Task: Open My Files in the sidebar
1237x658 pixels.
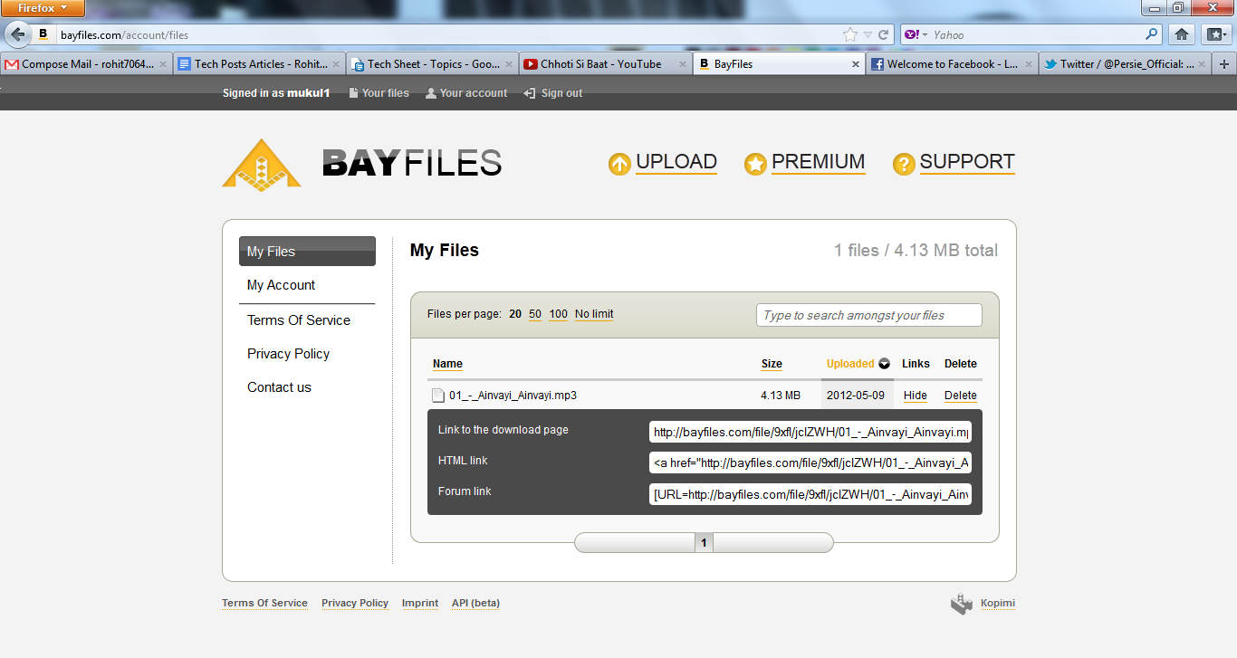Action: (307, 252)
